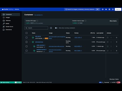This screenshot has height=91, width=122.
Task: Open the notifications bell in status bar
Action: coord(118,82)
